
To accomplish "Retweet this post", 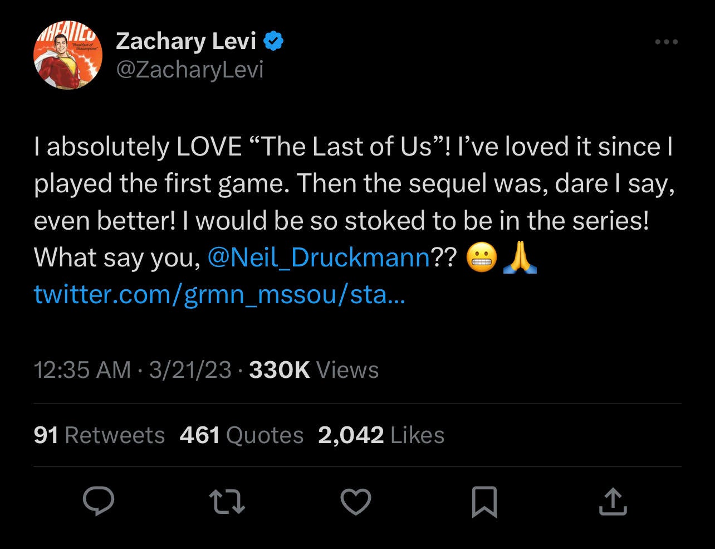I will coord(228,502).
